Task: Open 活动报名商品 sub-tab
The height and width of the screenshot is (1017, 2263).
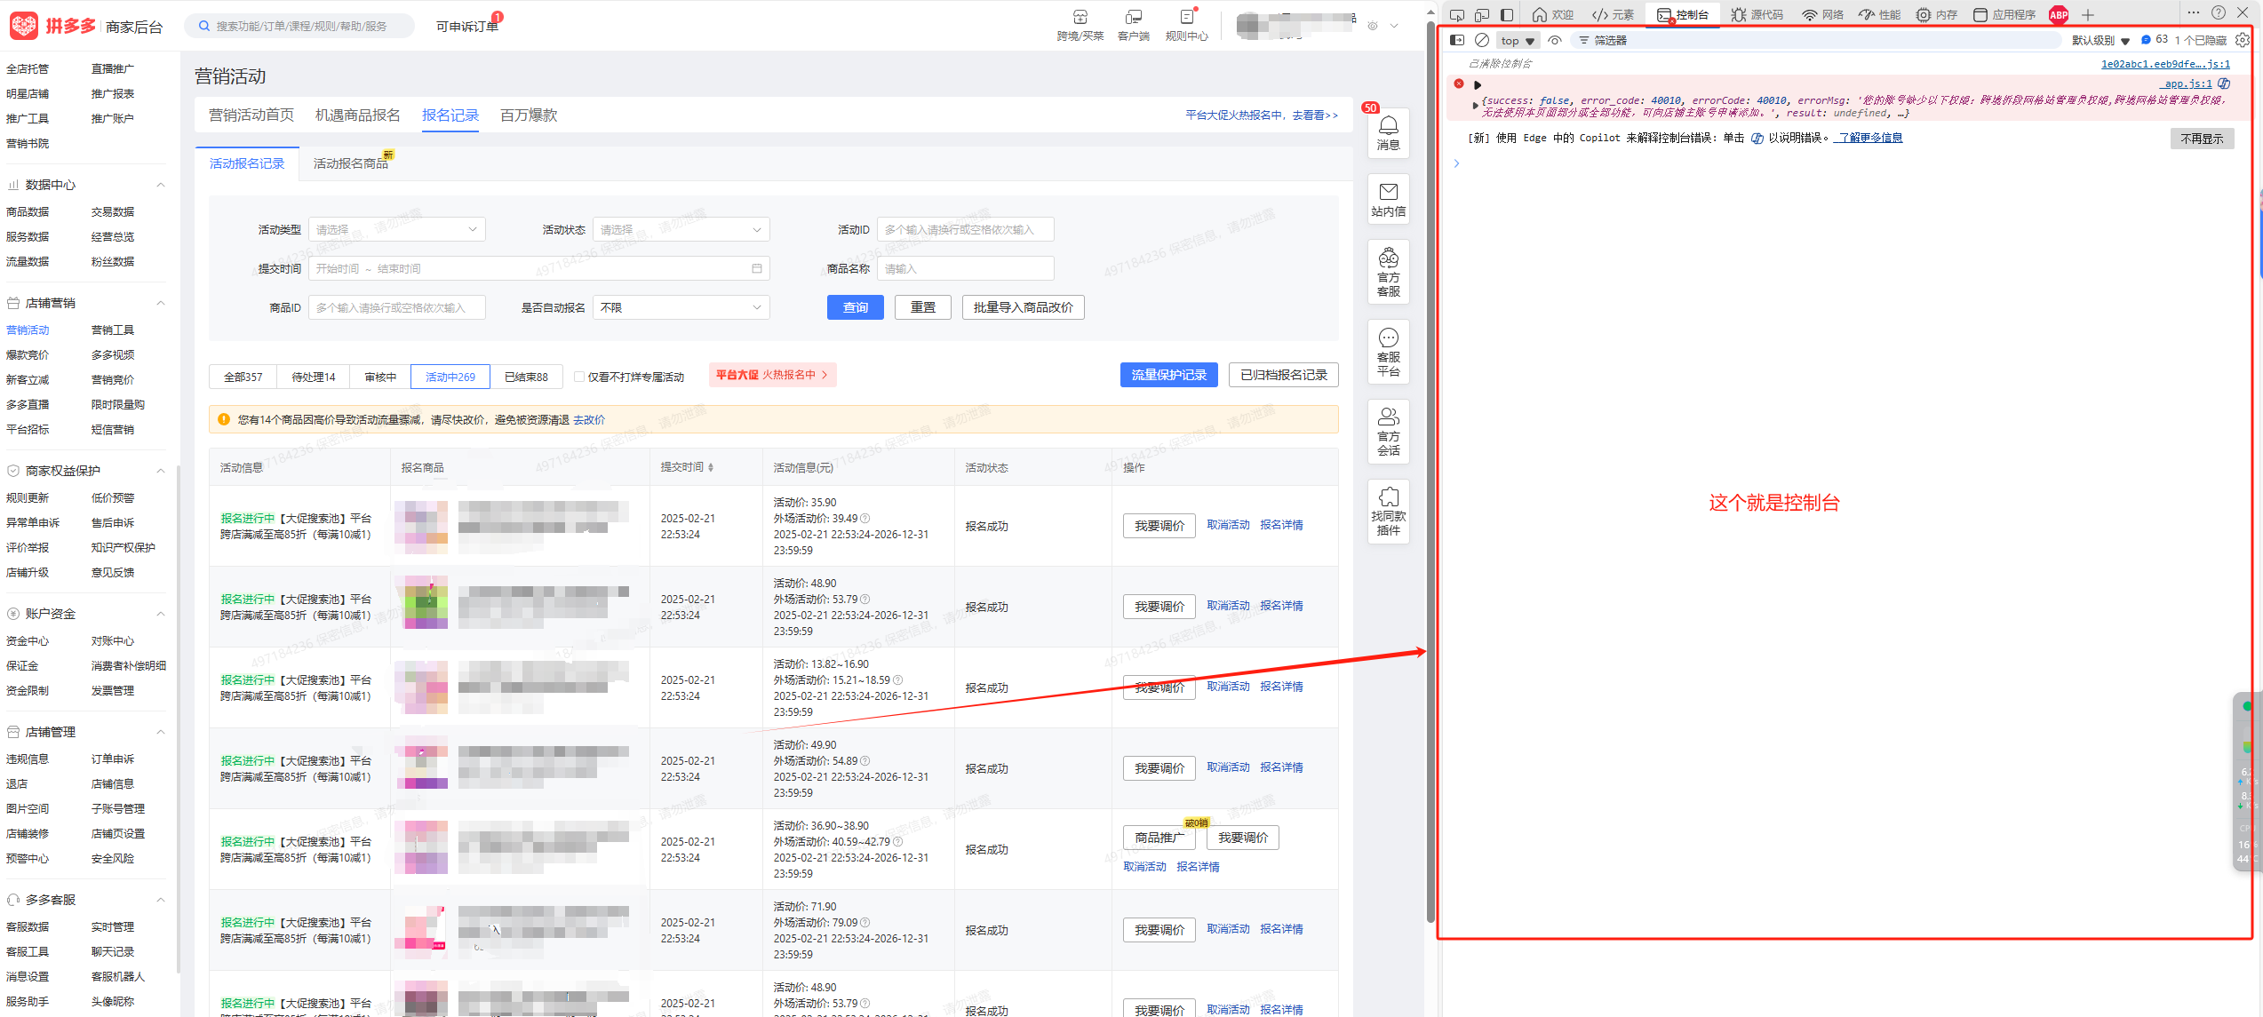Action: 351,163
